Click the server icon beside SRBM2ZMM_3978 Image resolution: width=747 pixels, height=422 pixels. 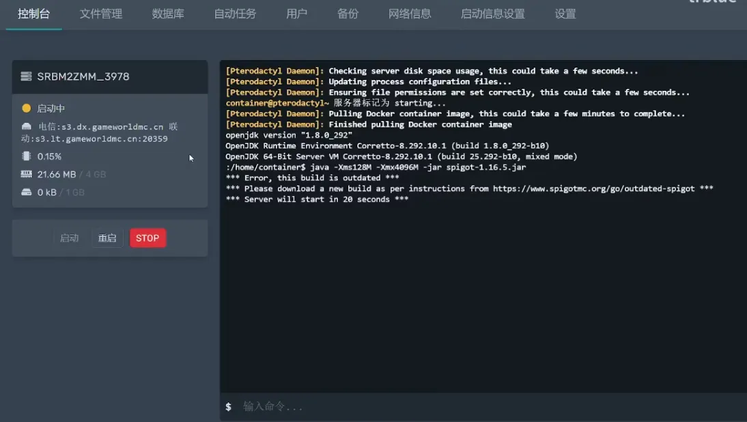pyautogui.click(x=26, y=76)
